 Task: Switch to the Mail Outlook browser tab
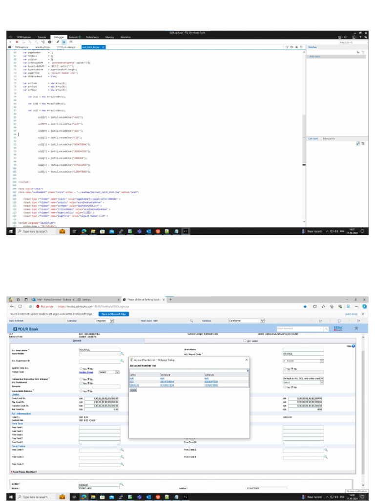pyautogui.click(x=53, y=300)
